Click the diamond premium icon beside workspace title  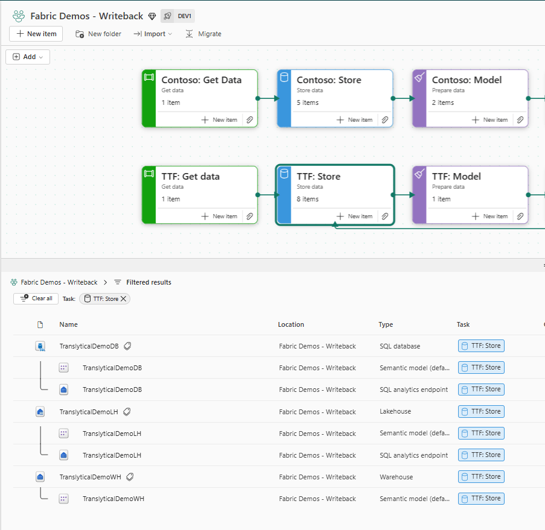click(x=151, y=16)
